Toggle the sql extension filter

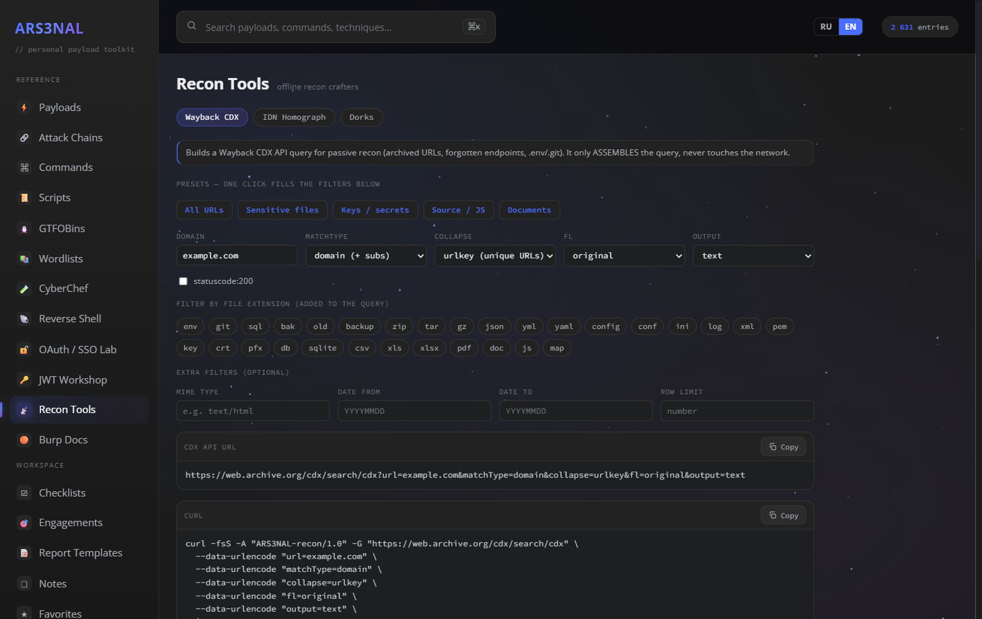[x=256, y=326]
